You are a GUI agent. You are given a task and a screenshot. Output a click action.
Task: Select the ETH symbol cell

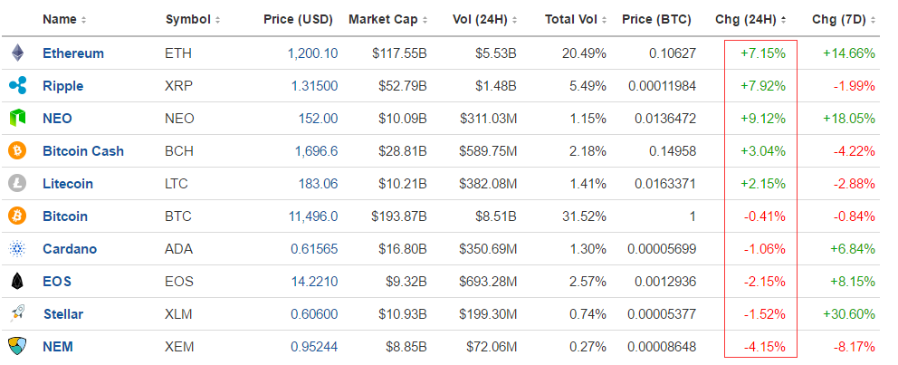178,53
